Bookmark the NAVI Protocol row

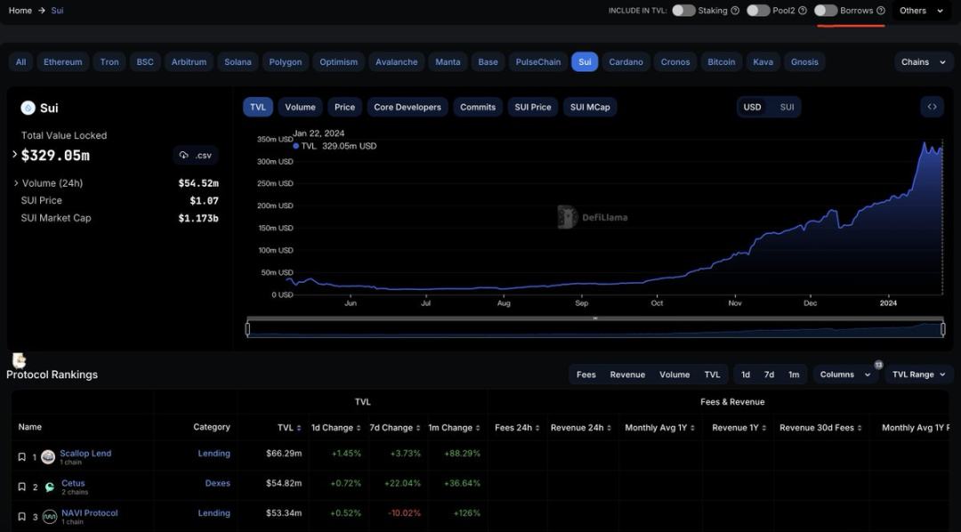click(x=21, y=517)
